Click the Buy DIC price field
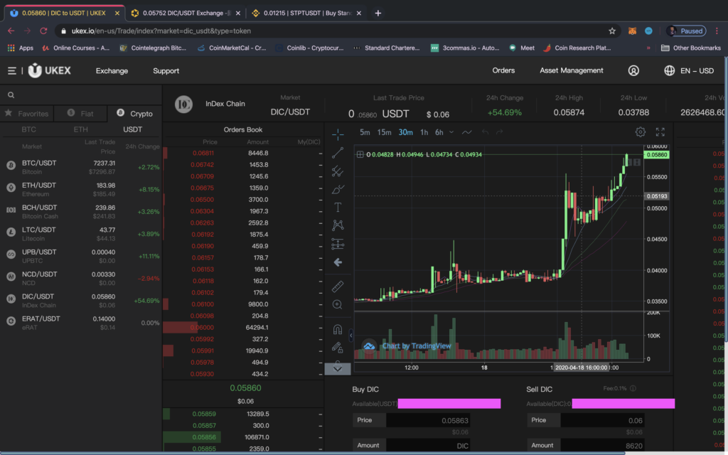 [x=427, y=420]
